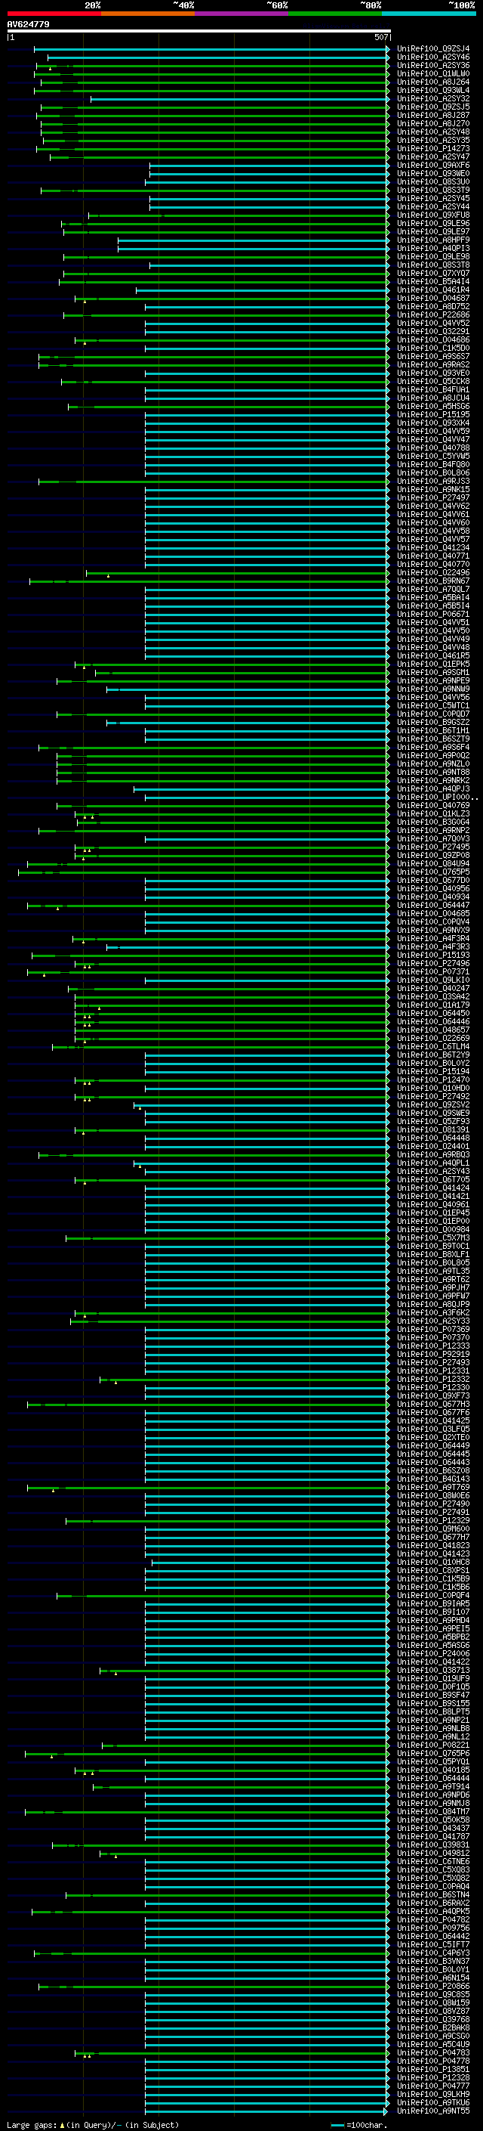The height and width of the screenshot is (2131, 483).
Task: Click the UniRef100_A9NT55 label
Action: point(432,2111)
